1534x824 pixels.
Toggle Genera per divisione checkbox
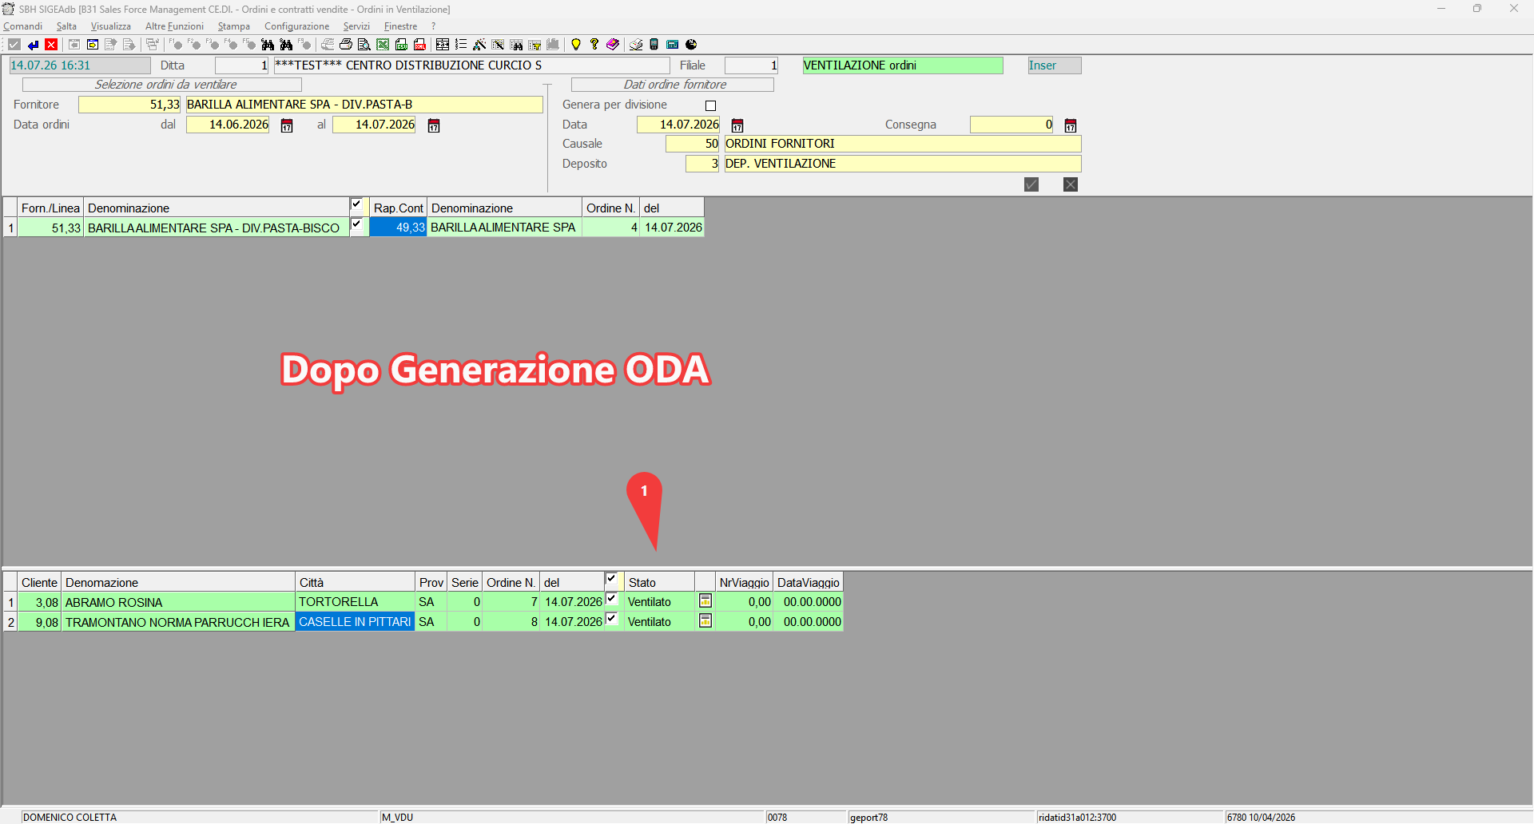(x=710, y=105)
